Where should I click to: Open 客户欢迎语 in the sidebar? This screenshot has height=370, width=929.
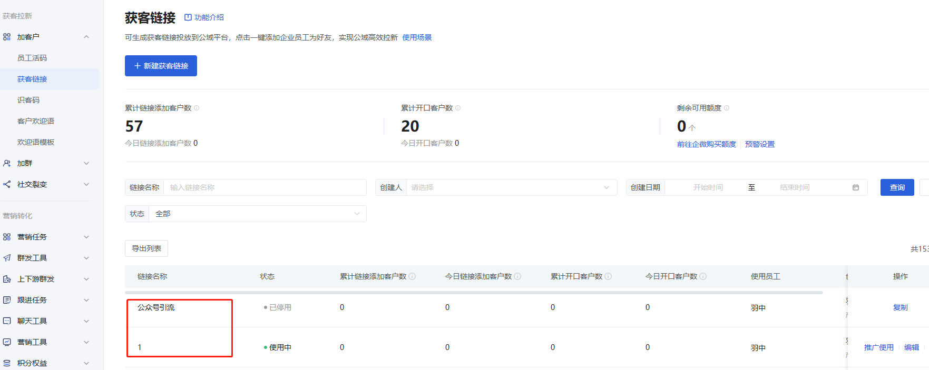[x=36, y=121]
